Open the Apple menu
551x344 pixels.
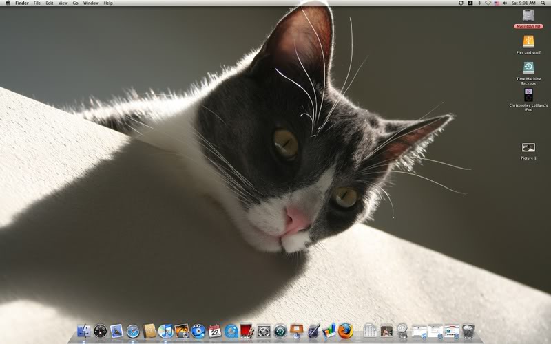point(8,3)
